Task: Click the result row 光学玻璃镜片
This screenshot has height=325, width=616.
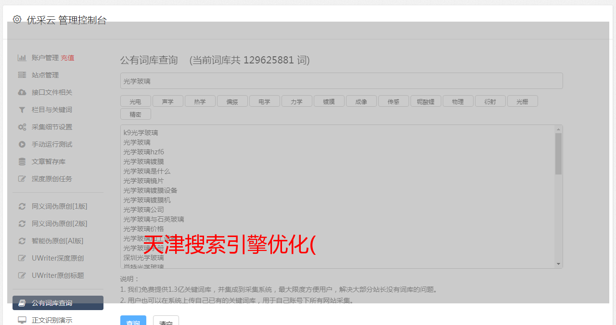Action: (143, 181)
